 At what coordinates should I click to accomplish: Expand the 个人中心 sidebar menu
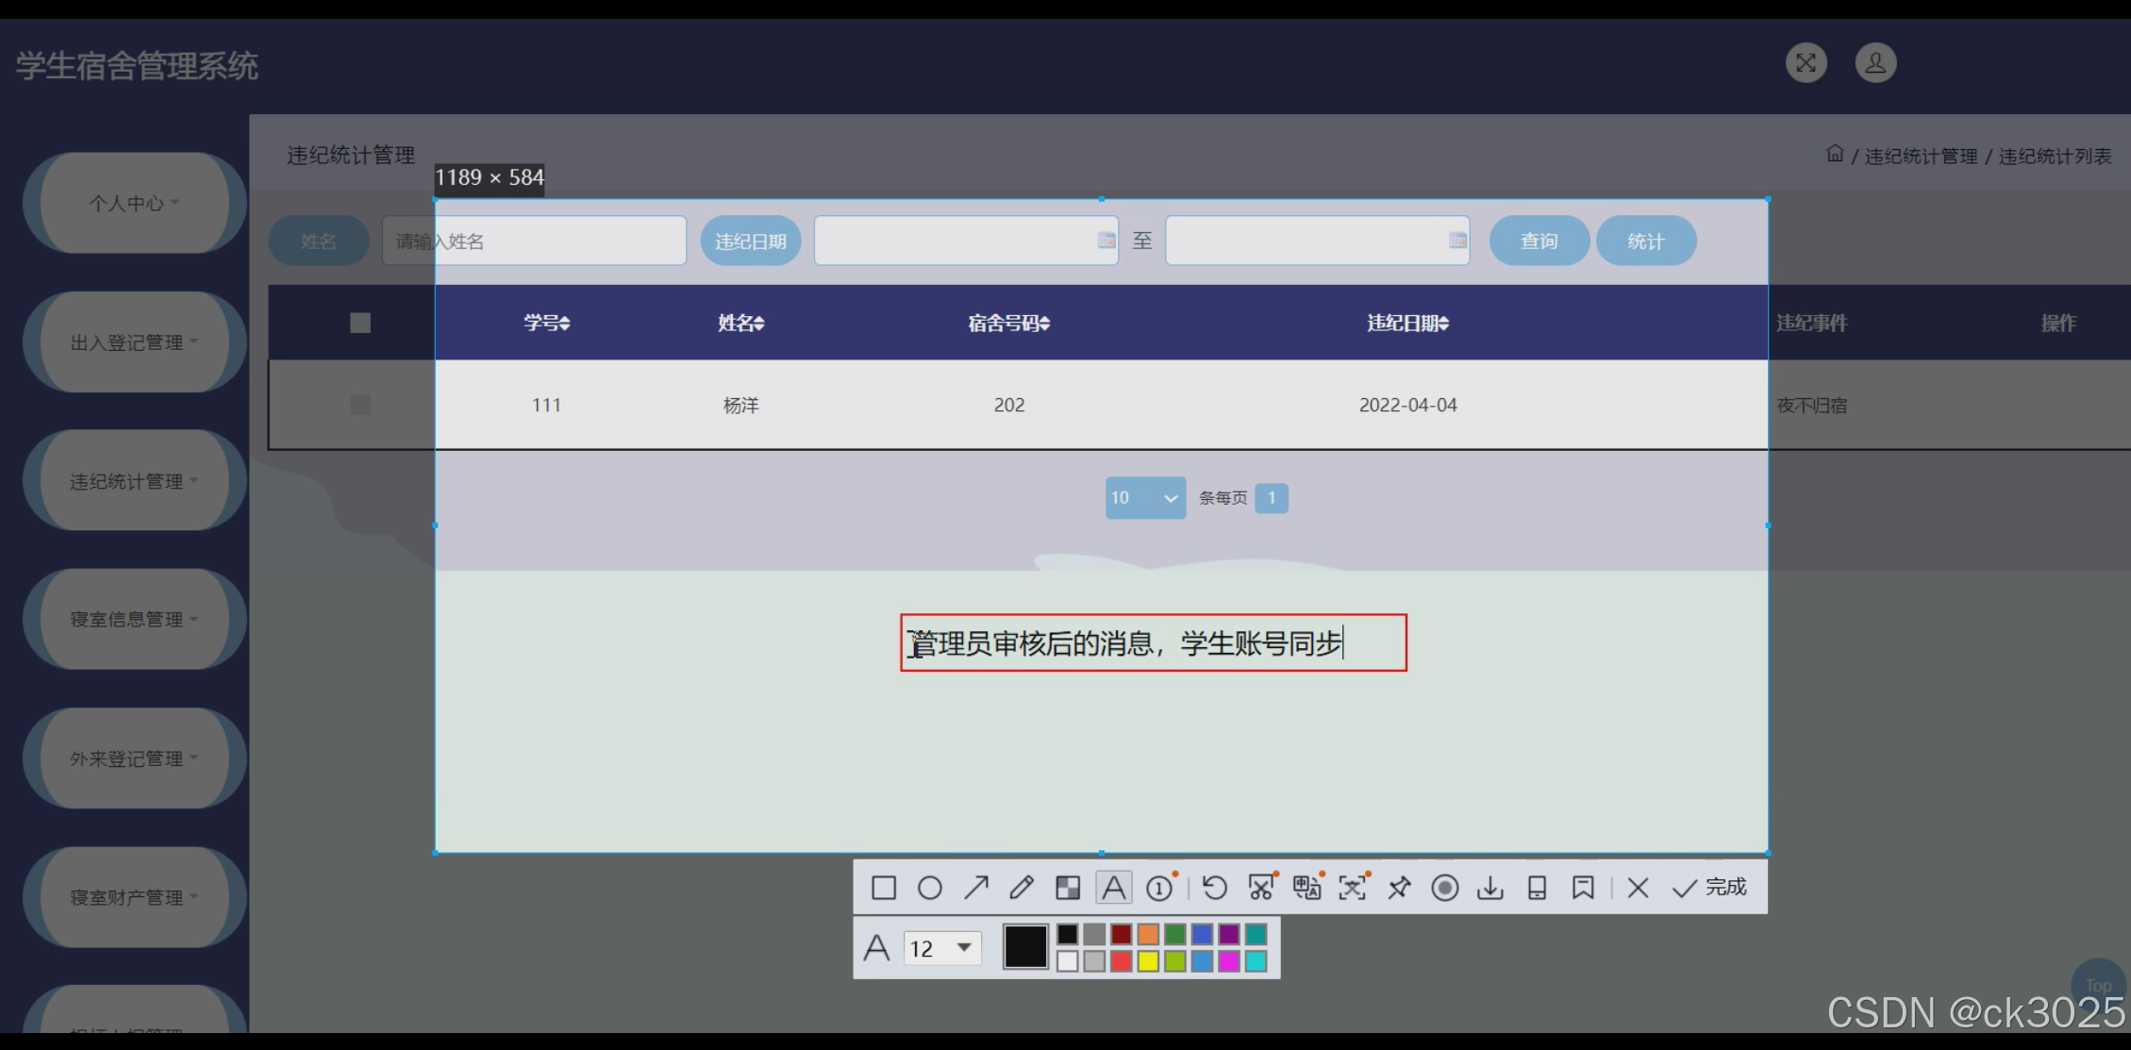pyautogui.click(x=134, y=203)
